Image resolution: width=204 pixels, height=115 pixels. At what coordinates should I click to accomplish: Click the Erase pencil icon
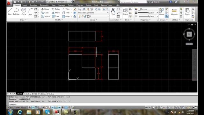coord(75,9)
